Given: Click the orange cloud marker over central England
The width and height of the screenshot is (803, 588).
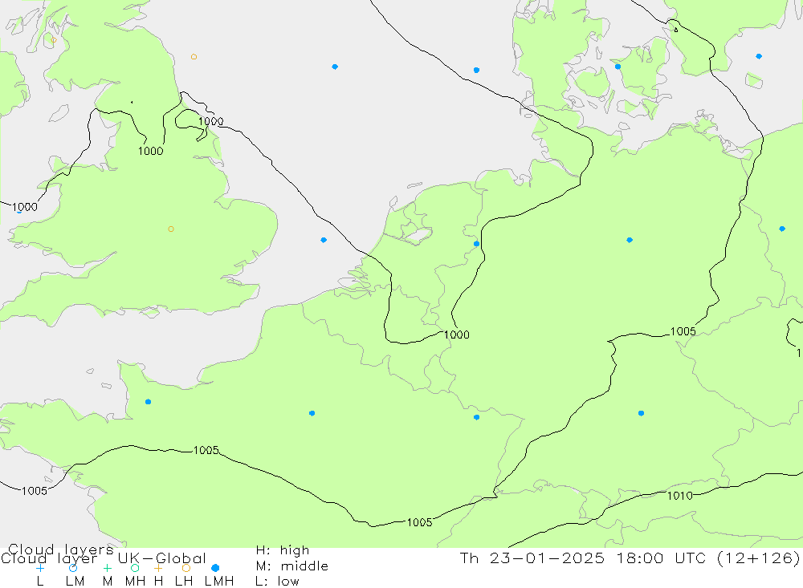Looking at the screenshot, I should pos(171,229).
